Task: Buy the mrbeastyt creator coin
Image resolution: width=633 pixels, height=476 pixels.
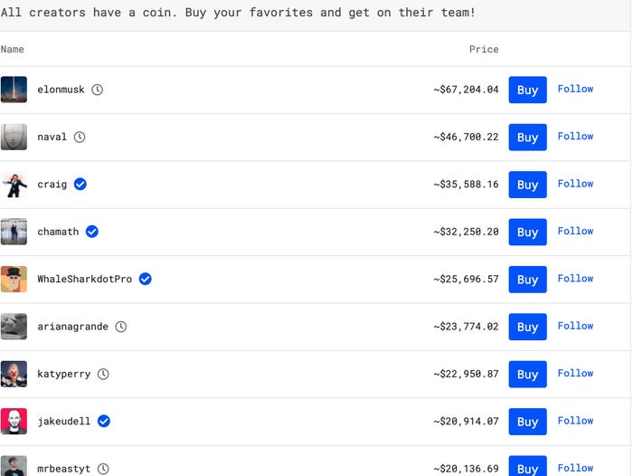Action: pos(527,466)
